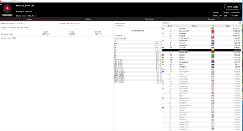Open the Tables tab
Image resolution: width=243 pixels, height=131 pixels.
[88, 19]
